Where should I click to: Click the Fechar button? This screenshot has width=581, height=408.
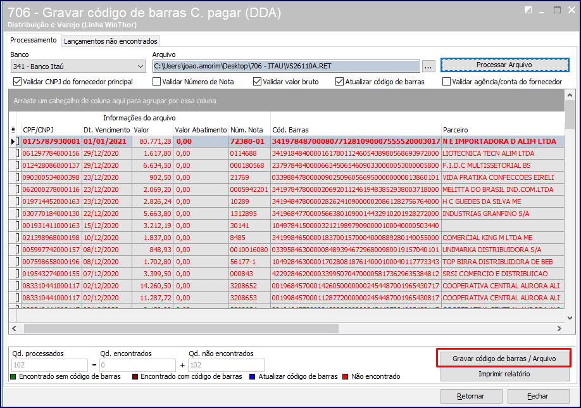click(538, 396)
